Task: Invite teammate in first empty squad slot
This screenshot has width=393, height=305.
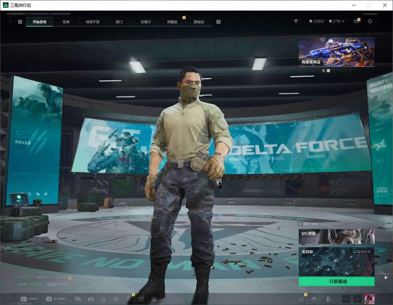Action: point(346,299)
